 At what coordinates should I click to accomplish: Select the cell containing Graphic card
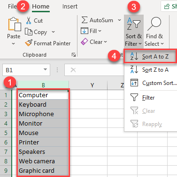pos(43,170)
